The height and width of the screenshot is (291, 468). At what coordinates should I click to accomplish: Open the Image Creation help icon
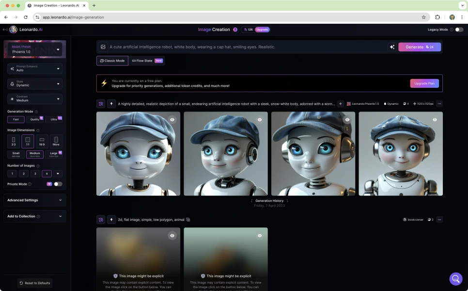coord(235,30)
